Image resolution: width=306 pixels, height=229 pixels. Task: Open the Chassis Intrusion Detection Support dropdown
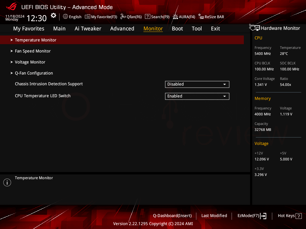[x=197, y=84]
